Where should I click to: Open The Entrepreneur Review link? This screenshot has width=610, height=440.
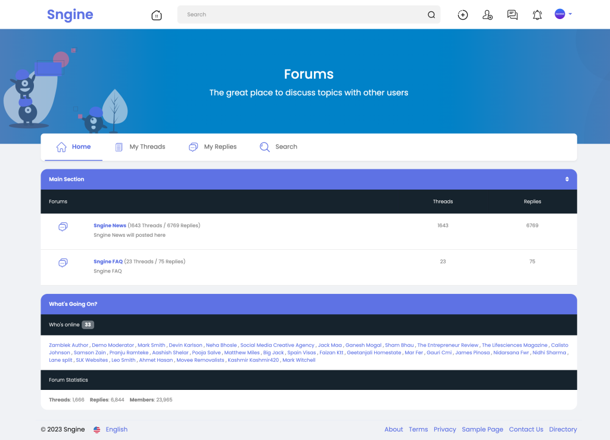(448, 345)
